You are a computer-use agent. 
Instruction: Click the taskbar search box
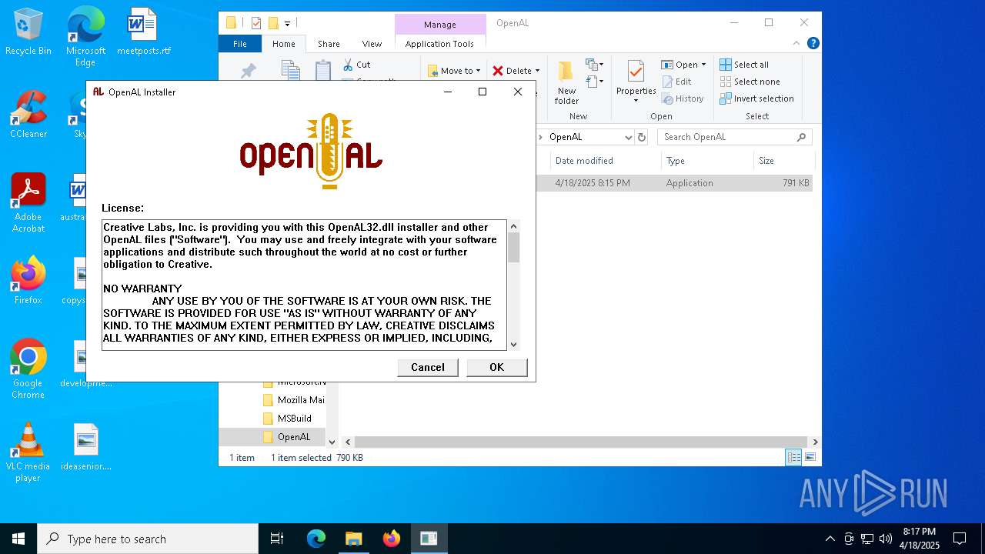(x=148, y=539)
